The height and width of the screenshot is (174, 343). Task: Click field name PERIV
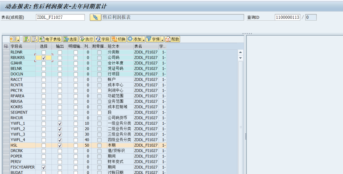[x=16, y=162]
